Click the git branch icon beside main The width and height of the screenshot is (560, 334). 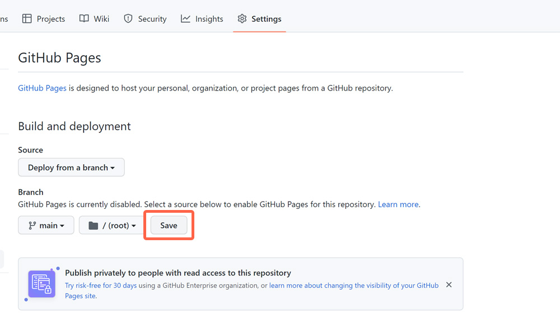tap(32, 226)
